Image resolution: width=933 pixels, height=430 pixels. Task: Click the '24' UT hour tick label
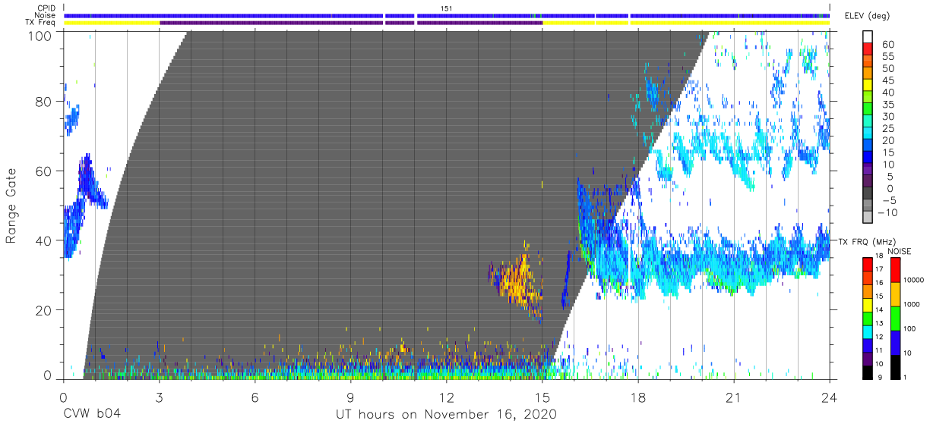829,397
